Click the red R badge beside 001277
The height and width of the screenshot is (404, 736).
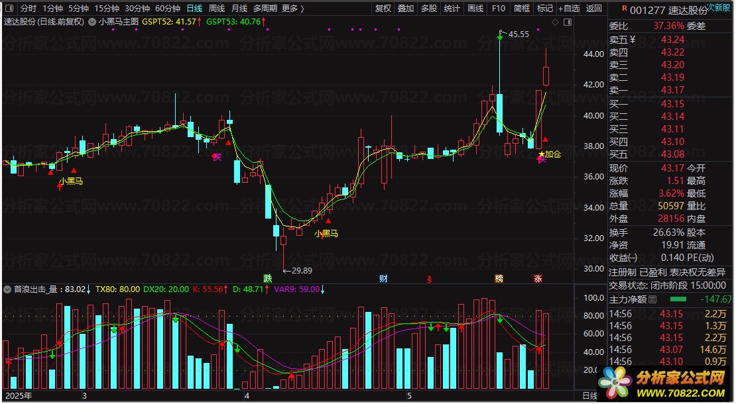tap(625, 8)
